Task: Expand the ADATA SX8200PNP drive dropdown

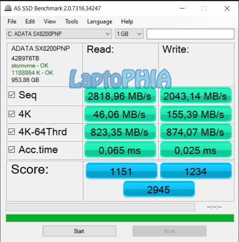Action: coord(59,34)
